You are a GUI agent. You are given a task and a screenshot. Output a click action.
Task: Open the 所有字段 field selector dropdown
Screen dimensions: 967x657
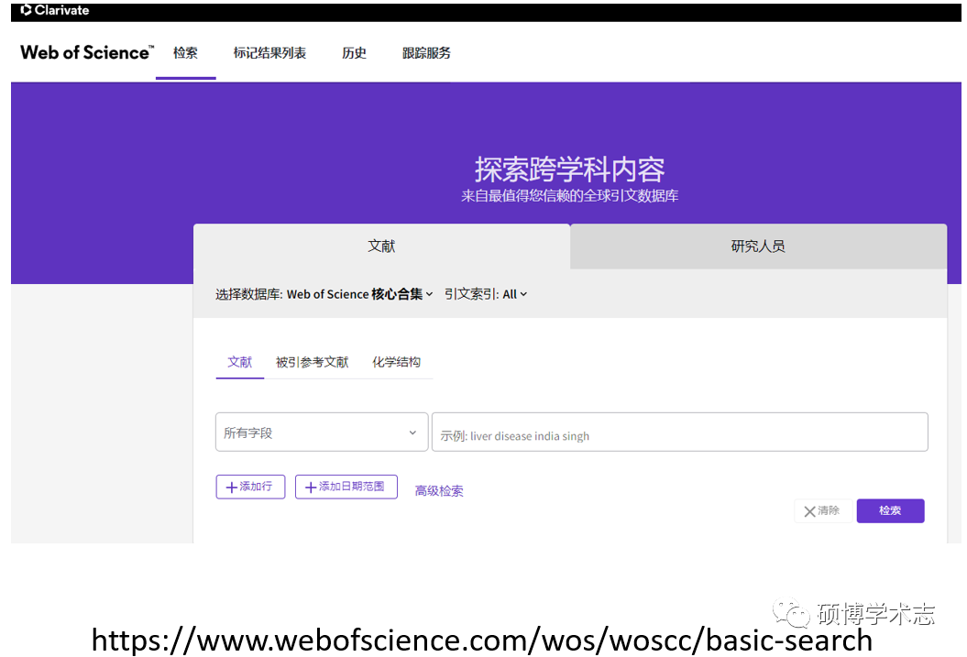click(x=322, y=432)
